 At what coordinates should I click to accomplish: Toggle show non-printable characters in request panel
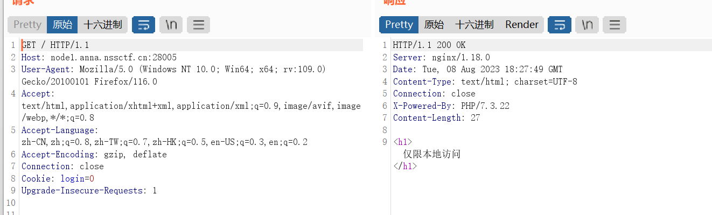coord(171,24)
